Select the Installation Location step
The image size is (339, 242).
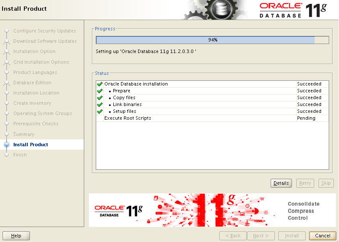(36, 93)
